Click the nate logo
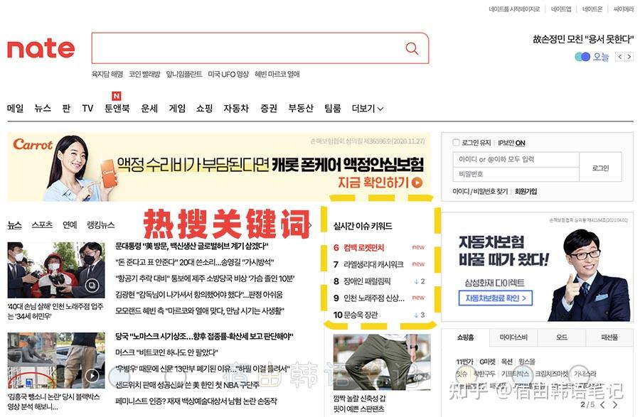 click(x=41, y=48)
